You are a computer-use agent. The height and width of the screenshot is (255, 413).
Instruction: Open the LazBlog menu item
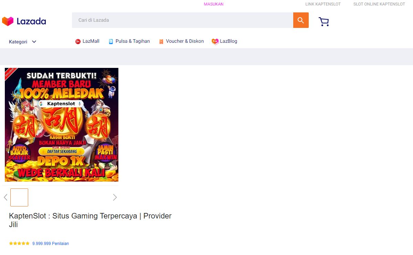click(224, 41)
